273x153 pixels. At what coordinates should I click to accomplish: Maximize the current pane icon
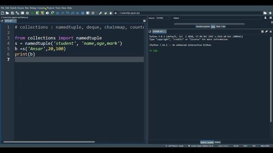click(88, 13)
